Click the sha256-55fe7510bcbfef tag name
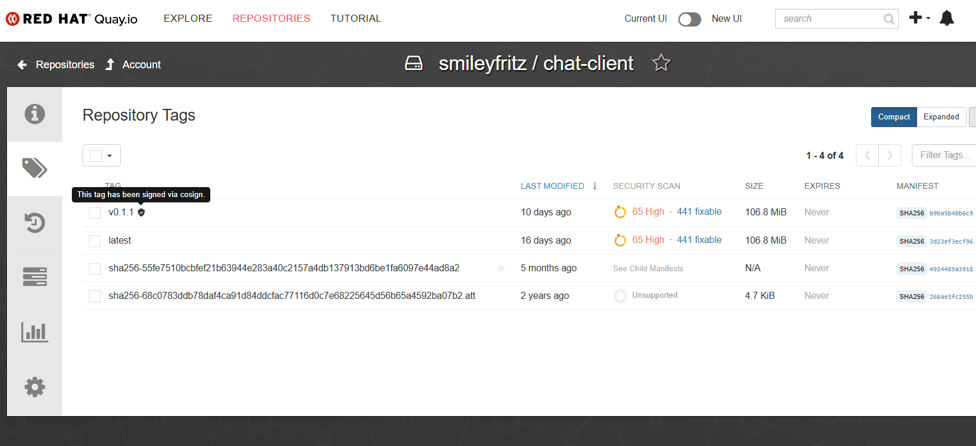This screenshot has height=446, width=976. [284, 268]
